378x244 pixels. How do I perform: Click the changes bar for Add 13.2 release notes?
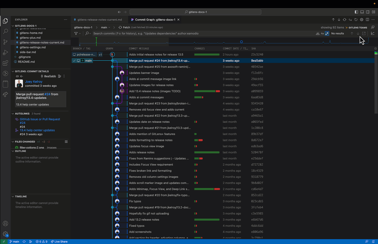point(207,220)
